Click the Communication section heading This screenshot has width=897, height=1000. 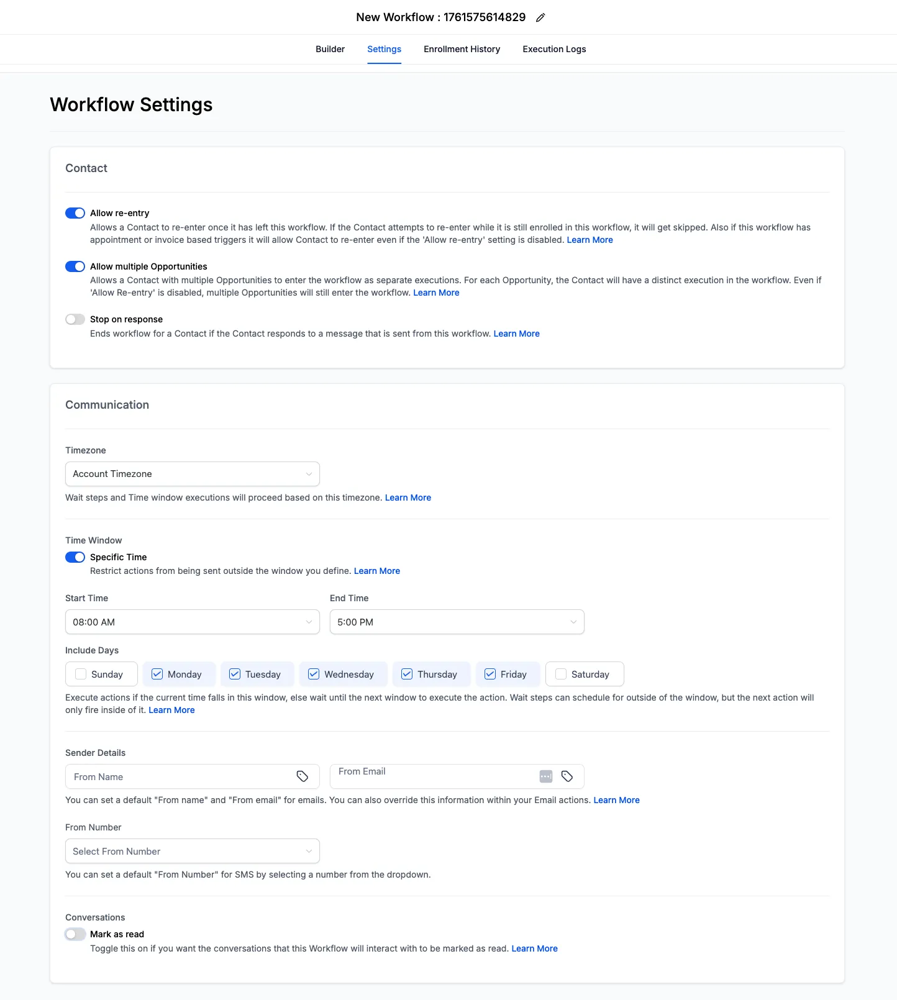click(x=107, y=405)
